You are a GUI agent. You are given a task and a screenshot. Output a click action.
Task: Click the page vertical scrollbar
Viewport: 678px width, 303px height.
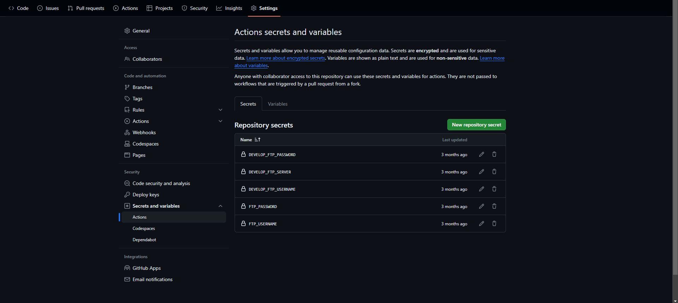tap(675, 138)
